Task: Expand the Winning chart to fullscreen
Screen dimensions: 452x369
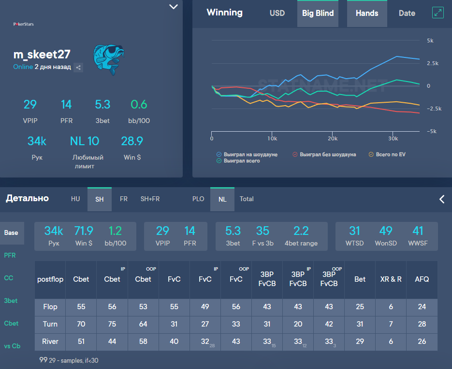Action: (x=437, y=13)
